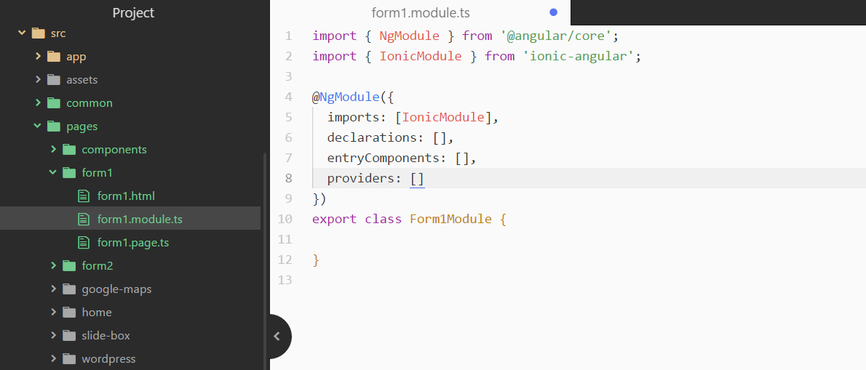Click the app folder icon
The width and height of the screenshot is (866, 370).
click(54, 56)
